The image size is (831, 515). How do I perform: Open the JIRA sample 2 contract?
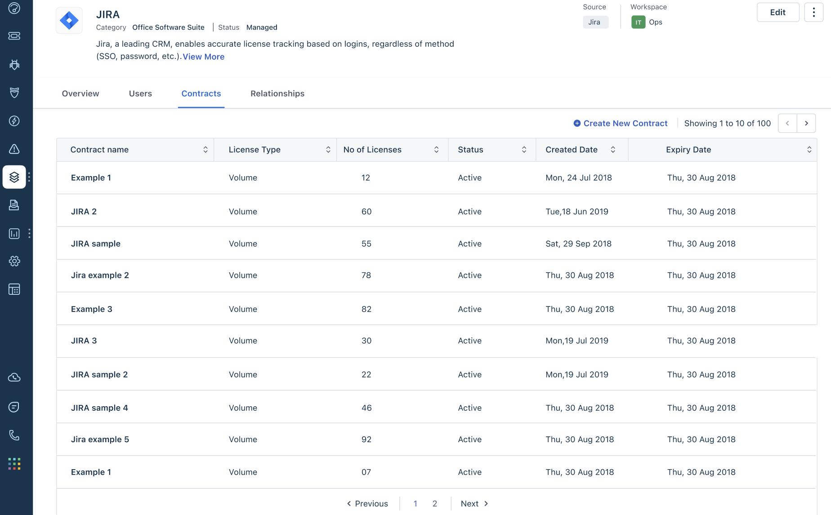click(99, 375)
